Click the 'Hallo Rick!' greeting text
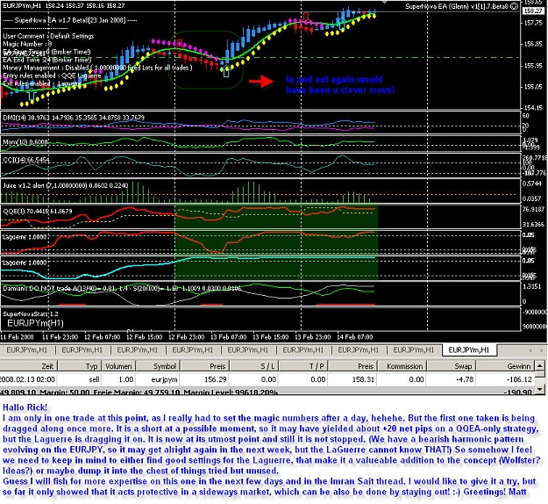 point(25,407)
